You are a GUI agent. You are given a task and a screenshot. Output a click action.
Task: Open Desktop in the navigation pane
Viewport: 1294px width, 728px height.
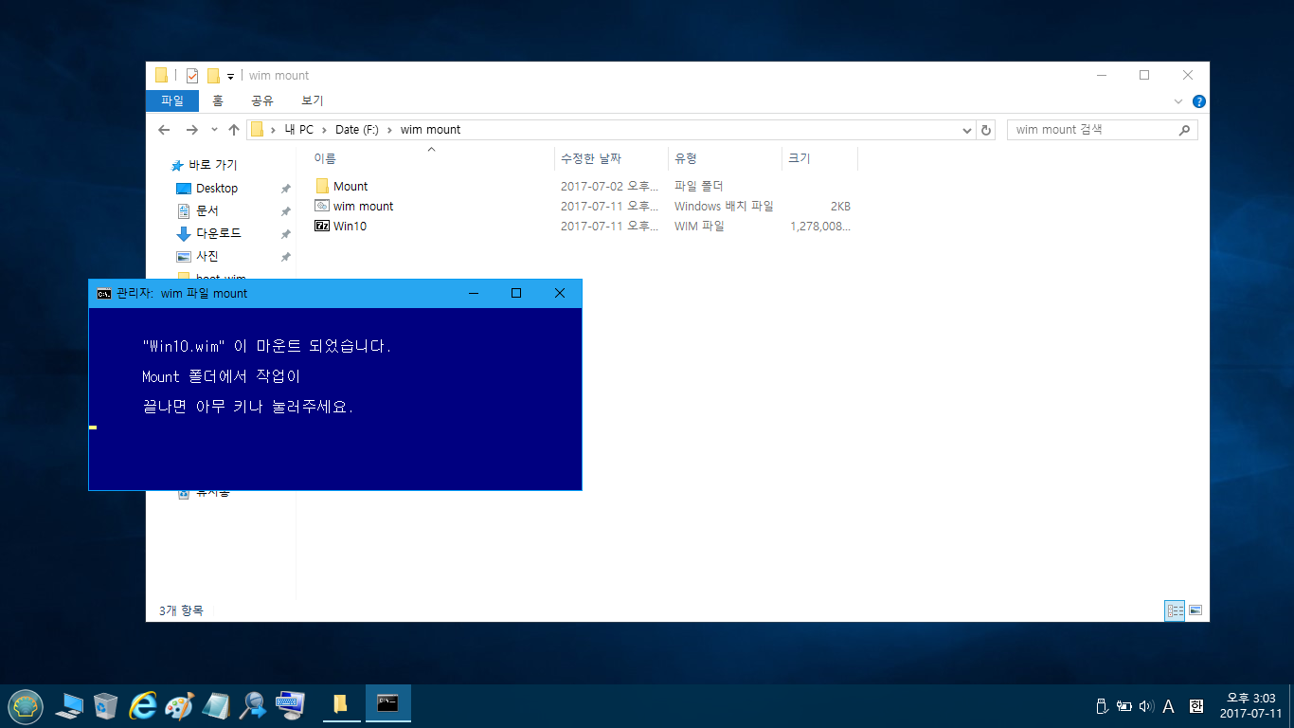[217, 189]
